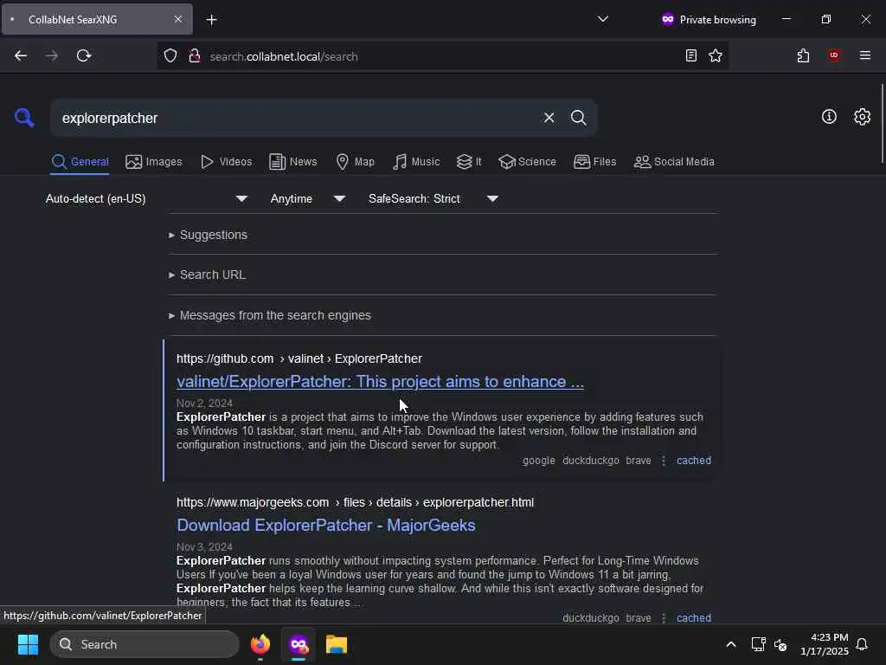The image size is (886, 665).
Task: Toggle reader view icon
Action: tap(690, 55)
